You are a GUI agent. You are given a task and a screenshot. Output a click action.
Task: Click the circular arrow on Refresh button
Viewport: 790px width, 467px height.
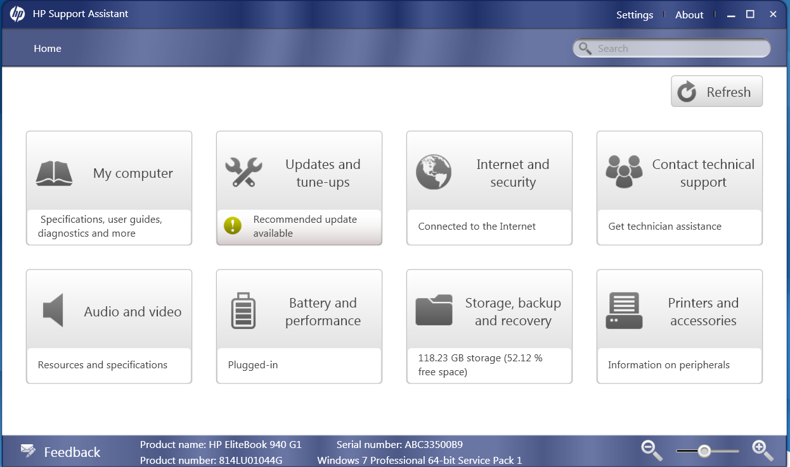tap(687, 92)
